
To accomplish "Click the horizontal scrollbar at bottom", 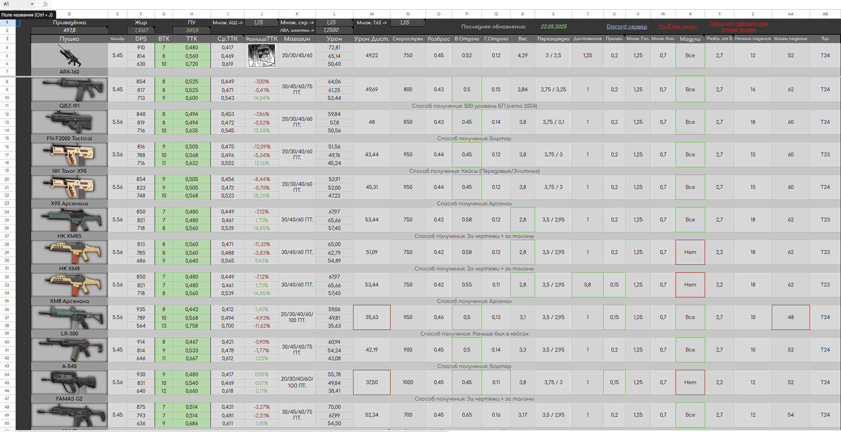I will [232, 431].
